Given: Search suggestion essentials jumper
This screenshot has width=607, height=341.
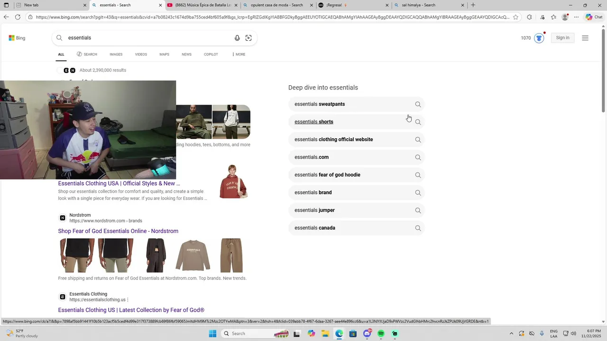Looking at the screenshot, I should [356, 210].
